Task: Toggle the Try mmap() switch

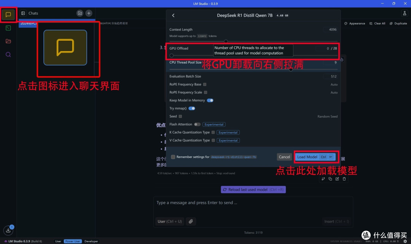Action: 191,108
